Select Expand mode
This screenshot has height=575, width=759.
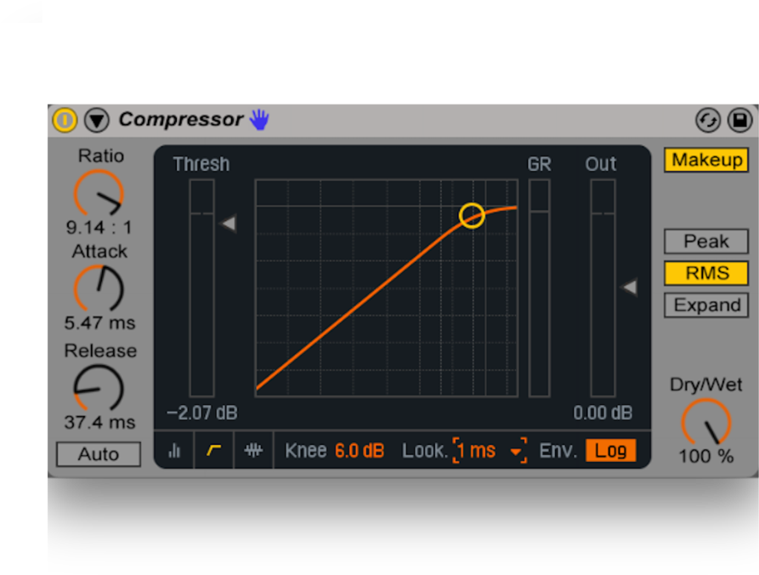coord(706,305)
